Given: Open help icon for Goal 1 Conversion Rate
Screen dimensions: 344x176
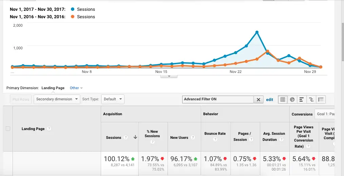Looking at the screenshot, I should pos(308,146).
